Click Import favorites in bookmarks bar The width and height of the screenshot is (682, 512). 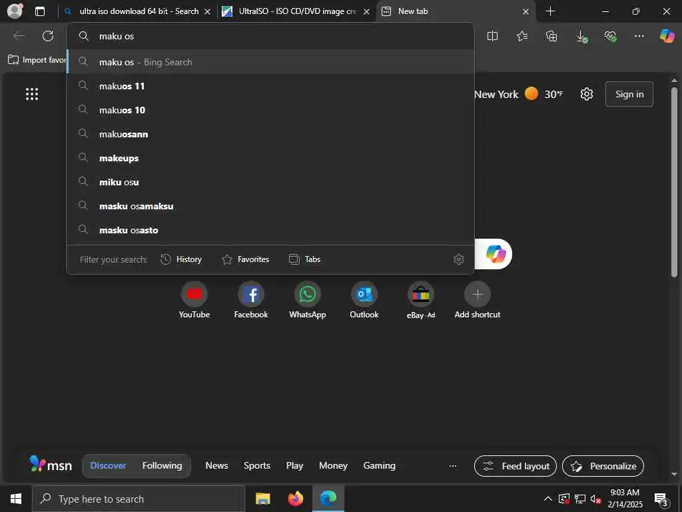pos(37,60)
